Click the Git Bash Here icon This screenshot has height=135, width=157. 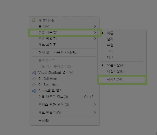[x=34, y=85]
